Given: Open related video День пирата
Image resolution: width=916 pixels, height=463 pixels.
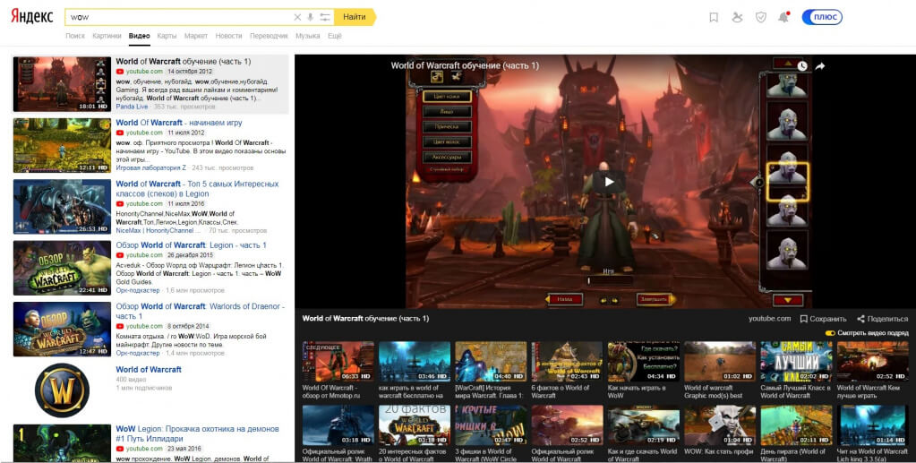Looking at the screenshot, I should (796, 433).
